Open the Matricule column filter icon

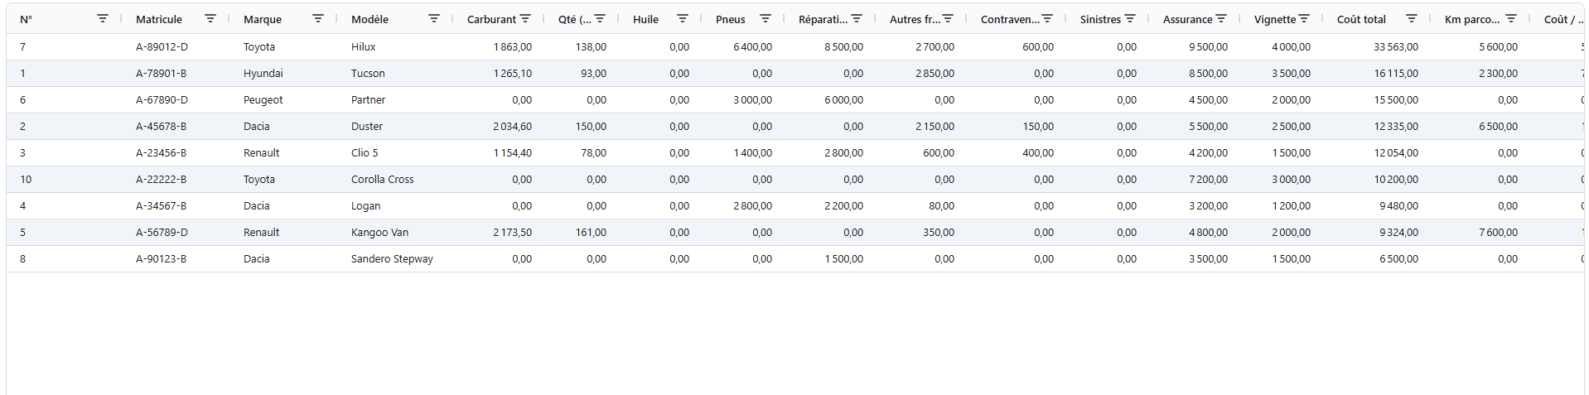210,18
